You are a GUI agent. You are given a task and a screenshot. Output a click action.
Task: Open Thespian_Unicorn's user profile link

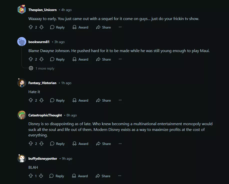42,10
